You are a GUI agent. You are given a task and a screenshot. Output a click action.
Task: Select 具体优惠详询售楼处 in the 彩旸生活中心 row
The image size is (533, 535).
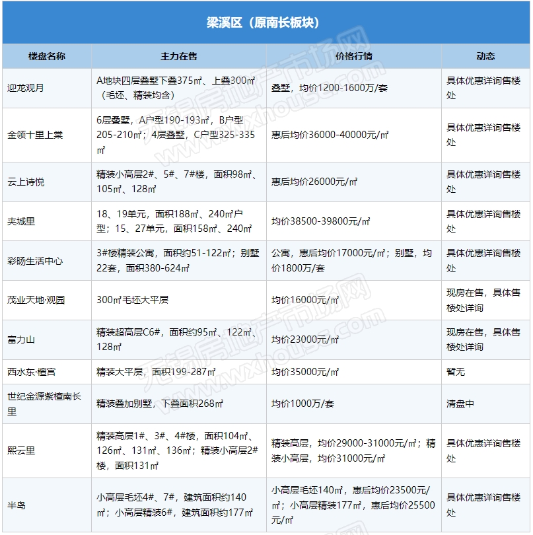tap(483, 261)
